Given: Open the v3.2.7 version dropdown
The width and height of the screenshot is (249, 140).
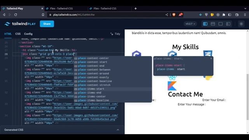Looking at the screenshot, I should pyautogui.click(x=190, y=24).
